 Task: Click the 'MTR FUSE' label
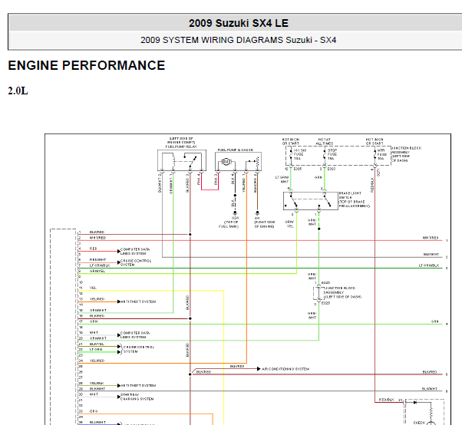(x=381, y=152)
